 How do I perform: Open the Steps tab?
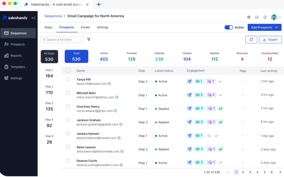point(48,27)
